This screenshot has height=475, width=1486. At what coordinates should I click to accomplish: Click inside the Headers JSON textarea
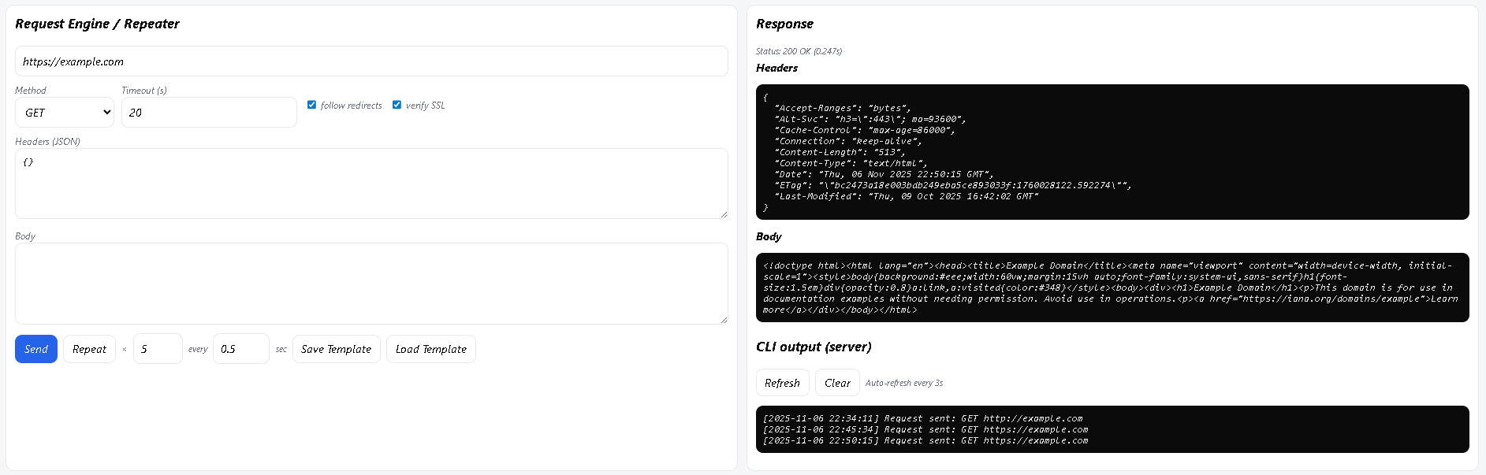click(371, 184)
